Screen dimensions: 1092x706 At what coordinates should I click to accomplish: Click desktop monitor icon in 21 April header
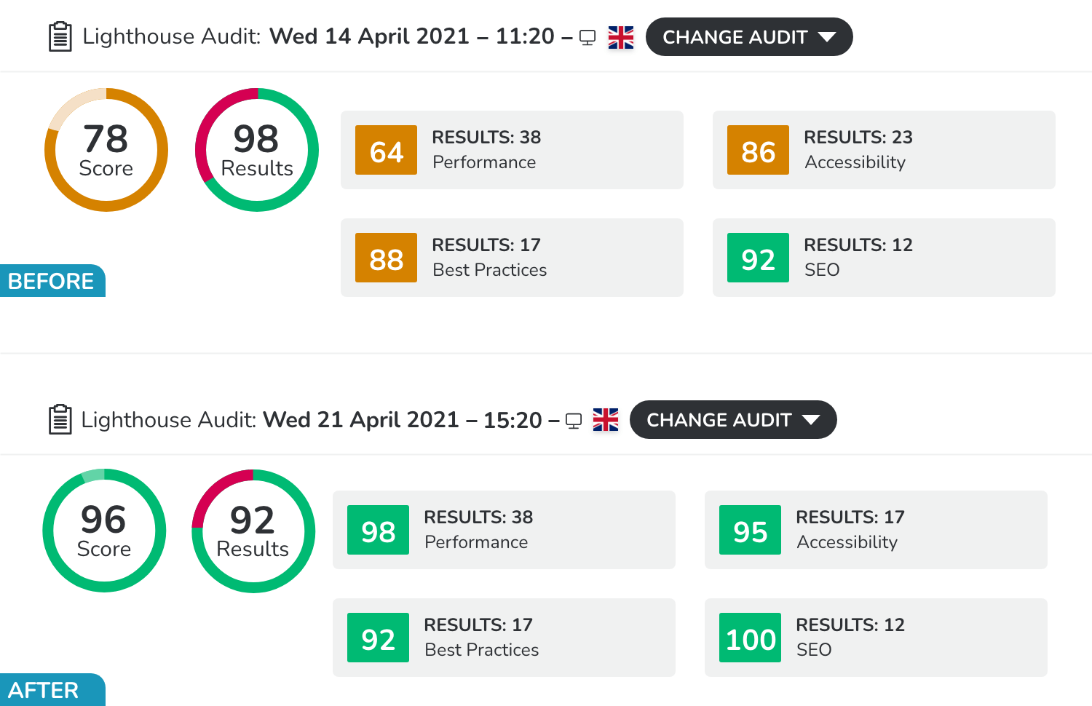coord(574,421)
